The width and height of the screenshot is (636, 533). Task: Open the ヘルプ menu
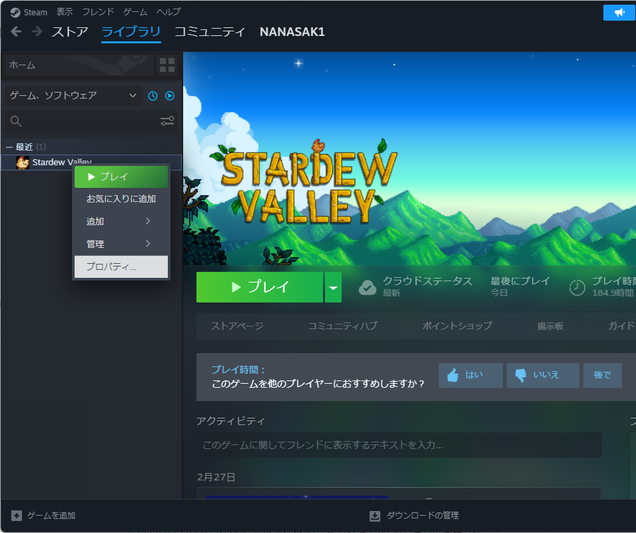[x=167, y=11]
